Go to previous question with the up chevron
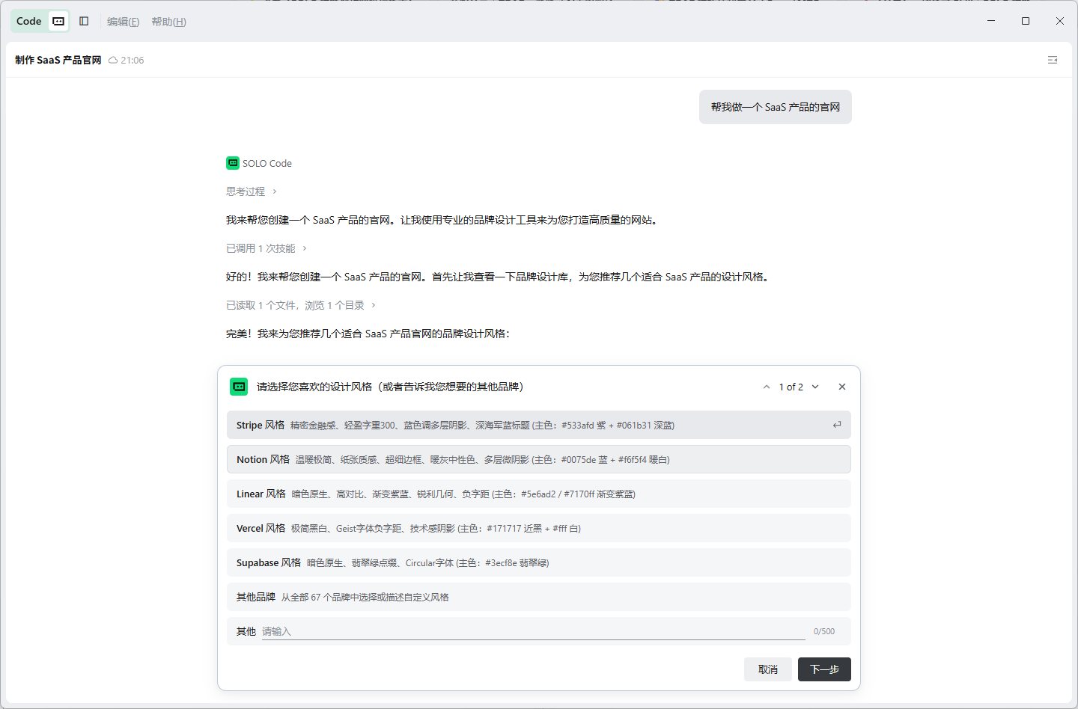 [x=767, y=387]
